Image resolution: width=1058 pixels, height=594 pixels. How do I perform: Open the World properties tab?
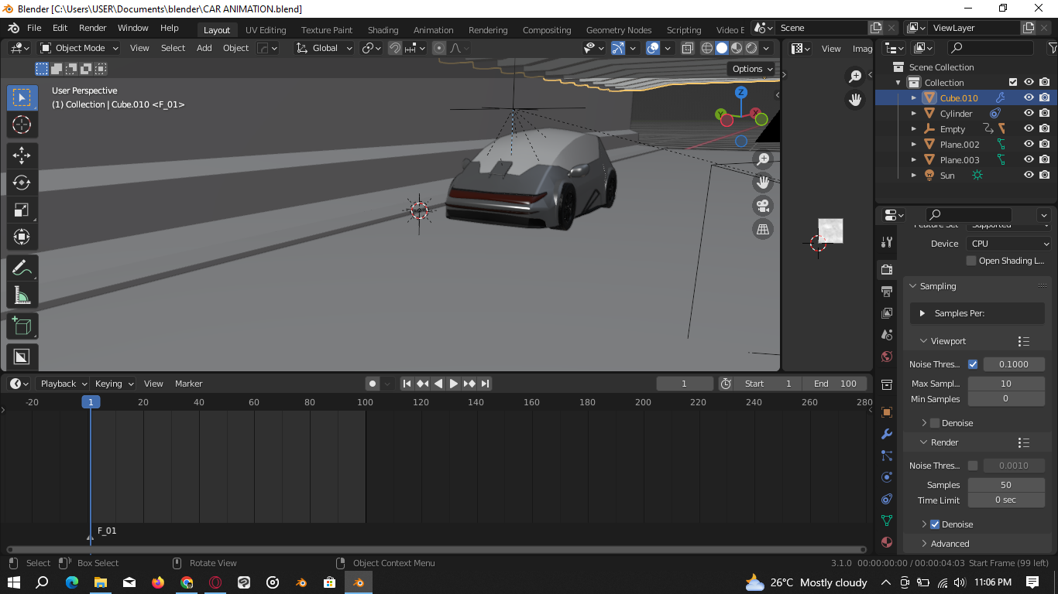point(887,357)
